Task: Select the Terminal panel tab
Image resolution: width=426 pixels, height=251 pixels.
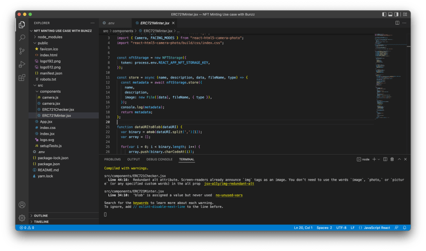Action: point(187,159)
